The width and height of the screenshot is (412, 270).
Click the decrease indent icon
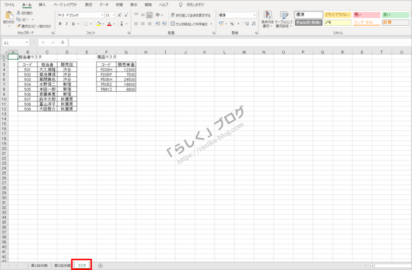pyautogui.click(x=158, y=24)
